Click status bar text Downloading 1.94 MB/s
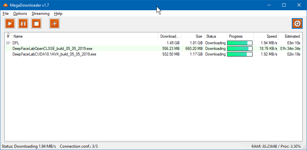This screenshot has width=307, height=150. tap(29, 146)
